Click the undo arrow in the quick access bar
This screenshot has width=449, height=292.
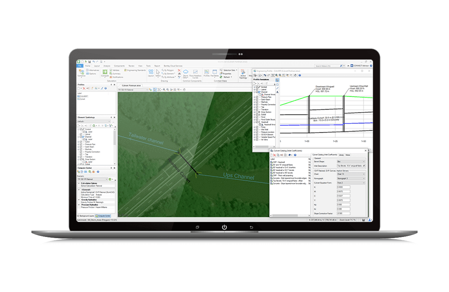click(x=94, y=61)
